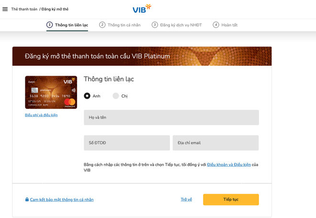Open Điều khoản và Điều kiện link

229,164
